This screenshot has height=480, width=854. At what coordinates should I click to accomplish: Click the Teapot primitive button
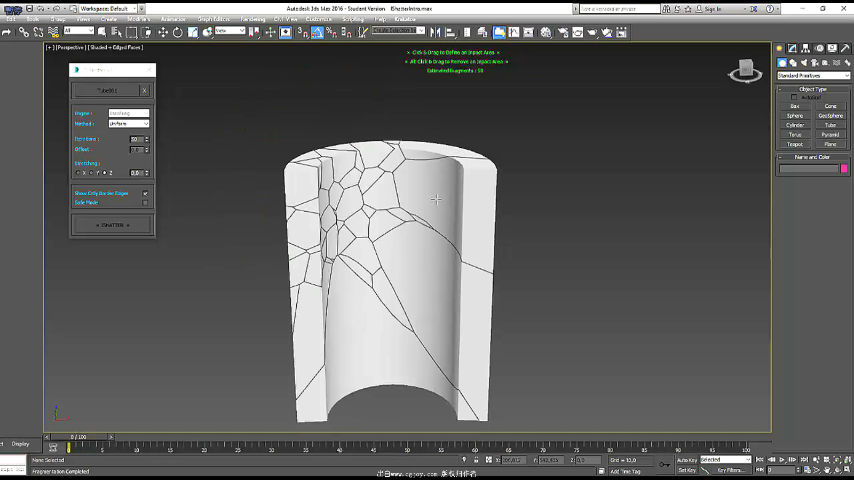click(x=795, y=145)
